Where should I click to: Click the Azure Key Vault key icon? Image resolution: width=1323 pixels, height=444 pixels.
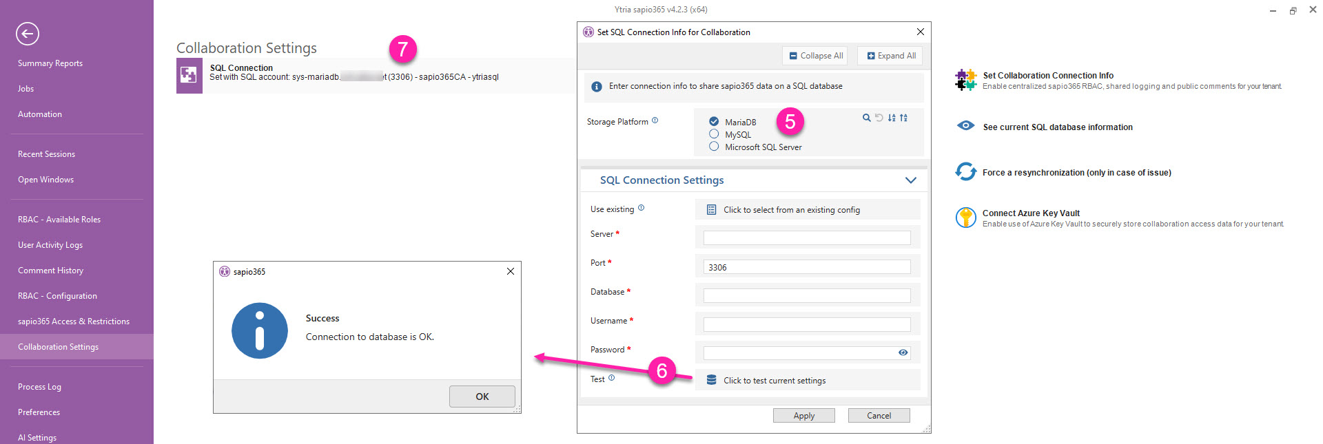[966, 218]
